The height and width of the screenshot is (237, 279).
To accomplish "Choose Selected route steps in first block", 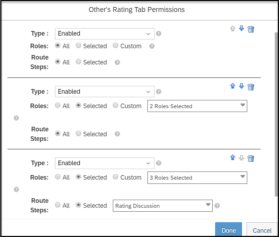I will 78,62.
